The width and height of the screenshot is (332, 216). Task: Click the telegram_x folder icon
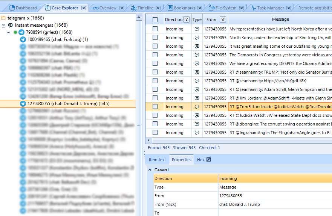[3, 18]
